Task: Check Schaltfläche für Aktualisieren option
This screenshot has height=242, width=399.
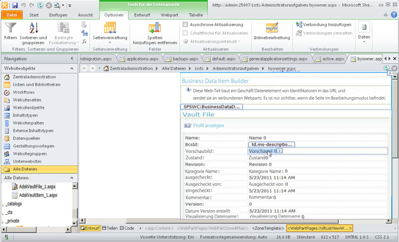Action: [185, 33]
